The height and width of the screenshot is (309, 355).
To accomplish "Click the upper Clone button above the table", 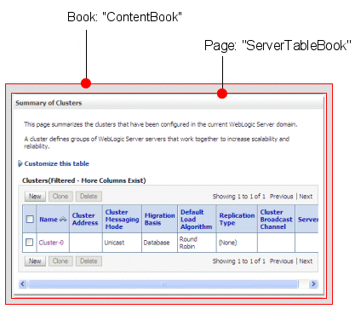I will pyautogui.click(x=60, y=197).
